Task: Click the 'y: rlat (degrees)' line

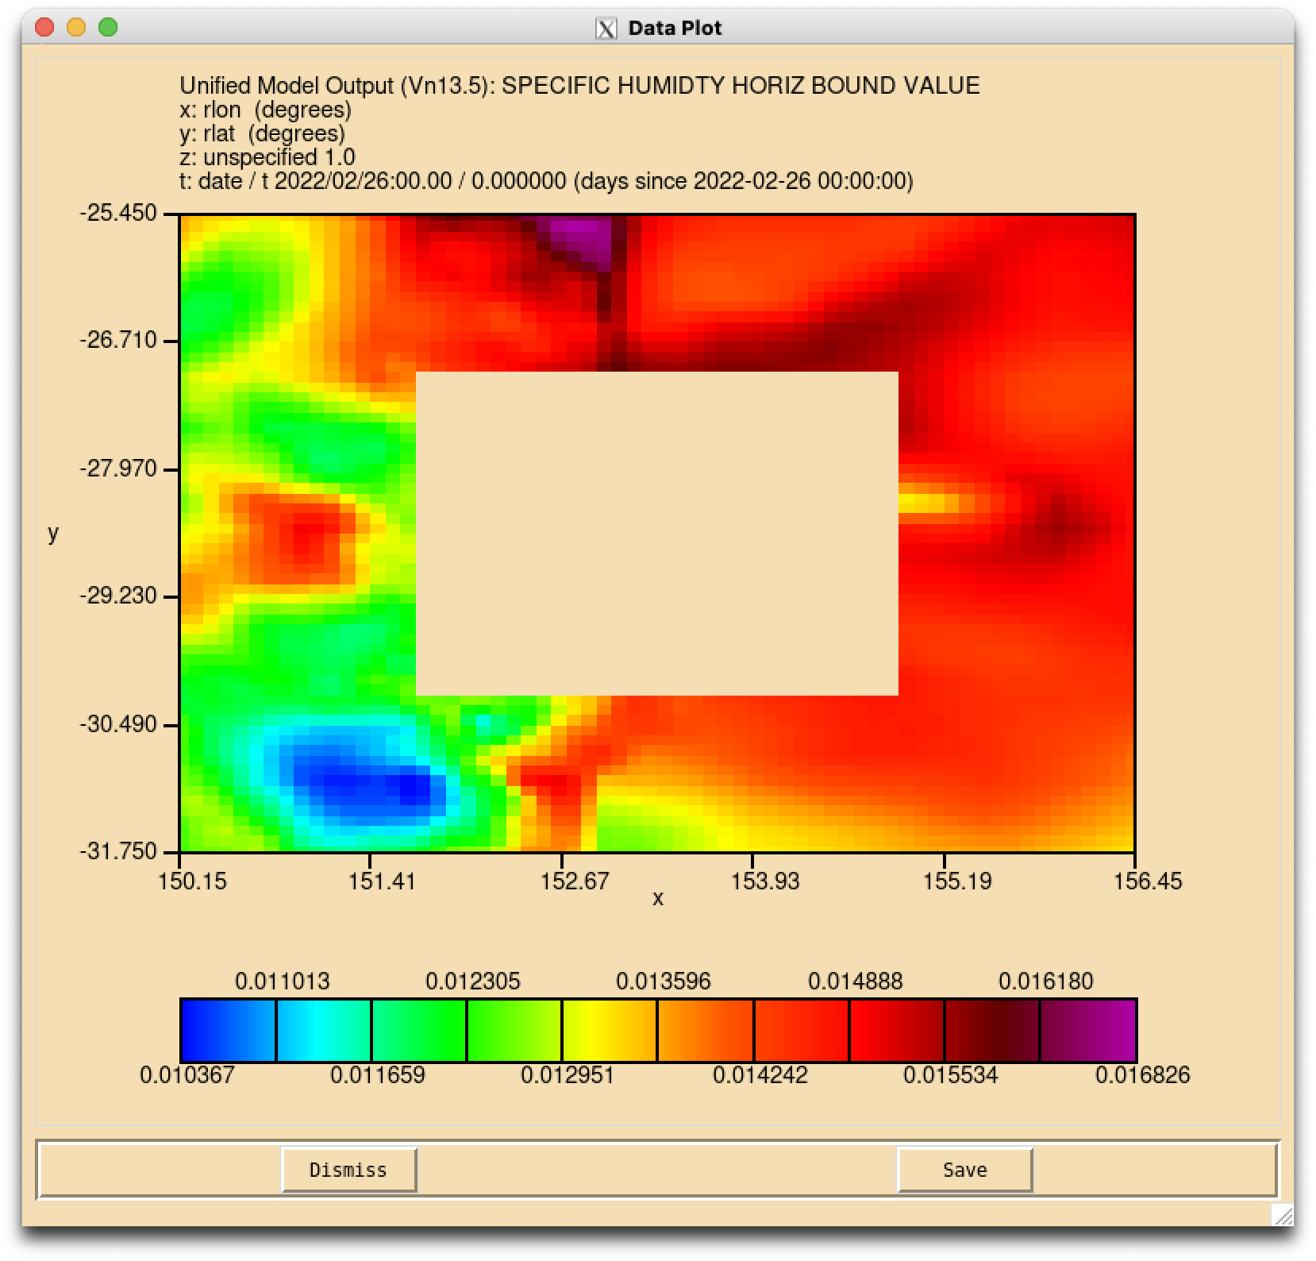Action: [263, 133]
